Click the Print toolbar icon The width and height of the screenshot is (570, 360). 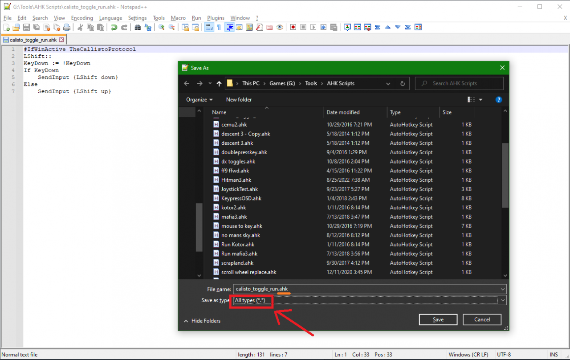[66, 27]
